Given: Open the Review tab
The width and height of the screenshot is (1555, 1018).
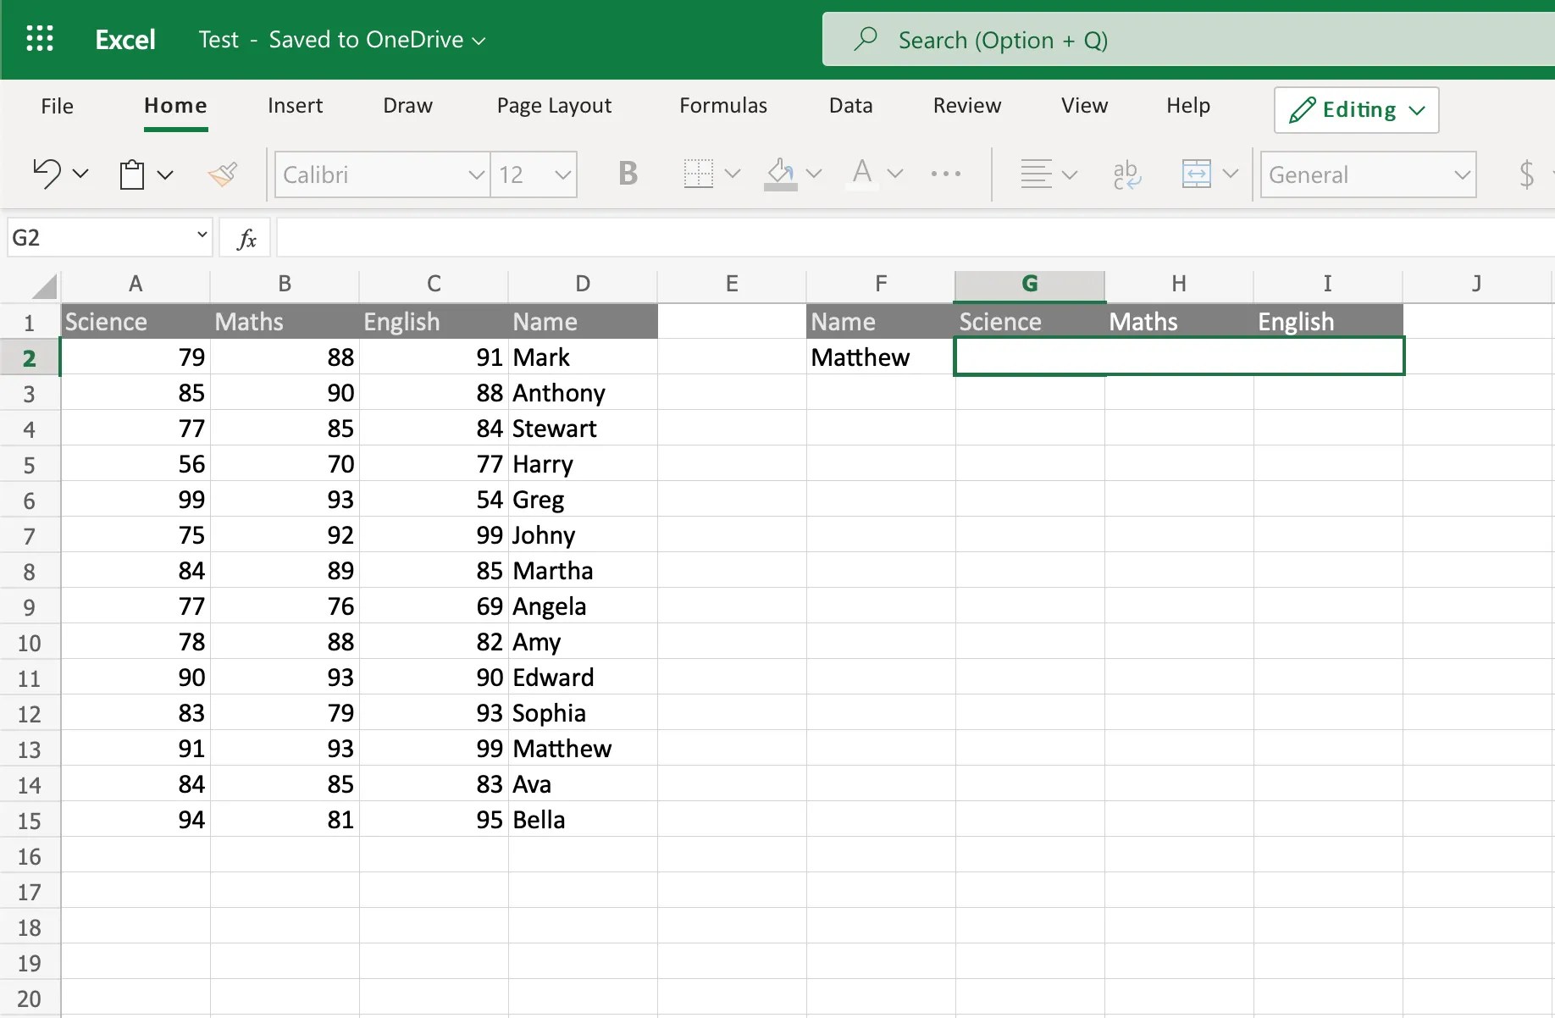Looking at the screenshot, I should (966, 105).
